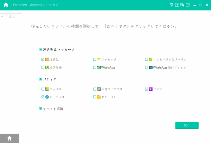Click the purple video play icon

151,89
